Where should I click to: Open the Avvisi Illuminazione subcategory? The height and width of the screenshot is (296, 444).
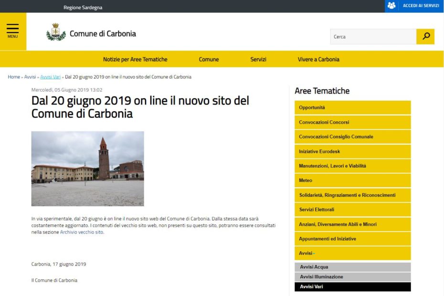(x=352, y=277)
